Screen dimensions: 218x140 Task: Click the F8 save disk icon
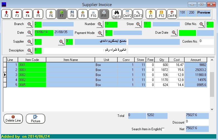(72, 14)
